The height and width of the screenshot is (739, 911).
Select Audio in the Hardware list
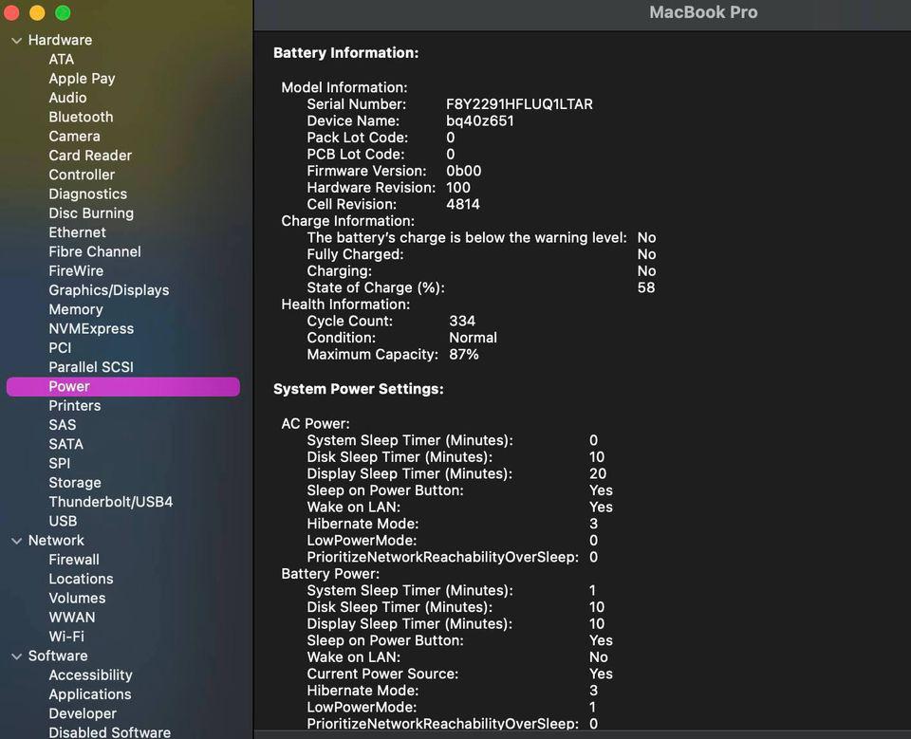click(x=67, y=98)
